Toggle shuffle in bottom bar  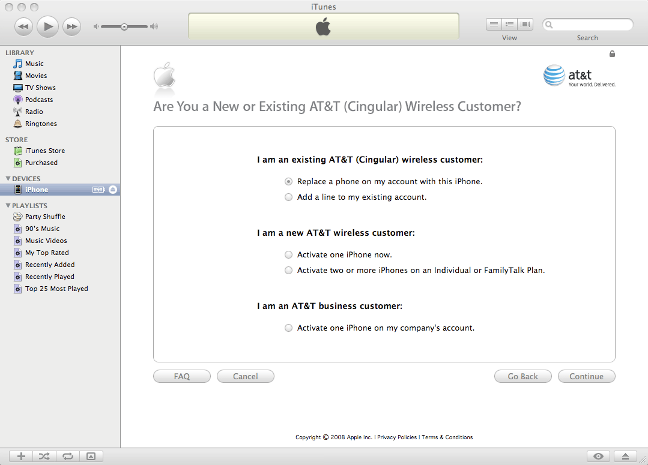tap(44, 456)
